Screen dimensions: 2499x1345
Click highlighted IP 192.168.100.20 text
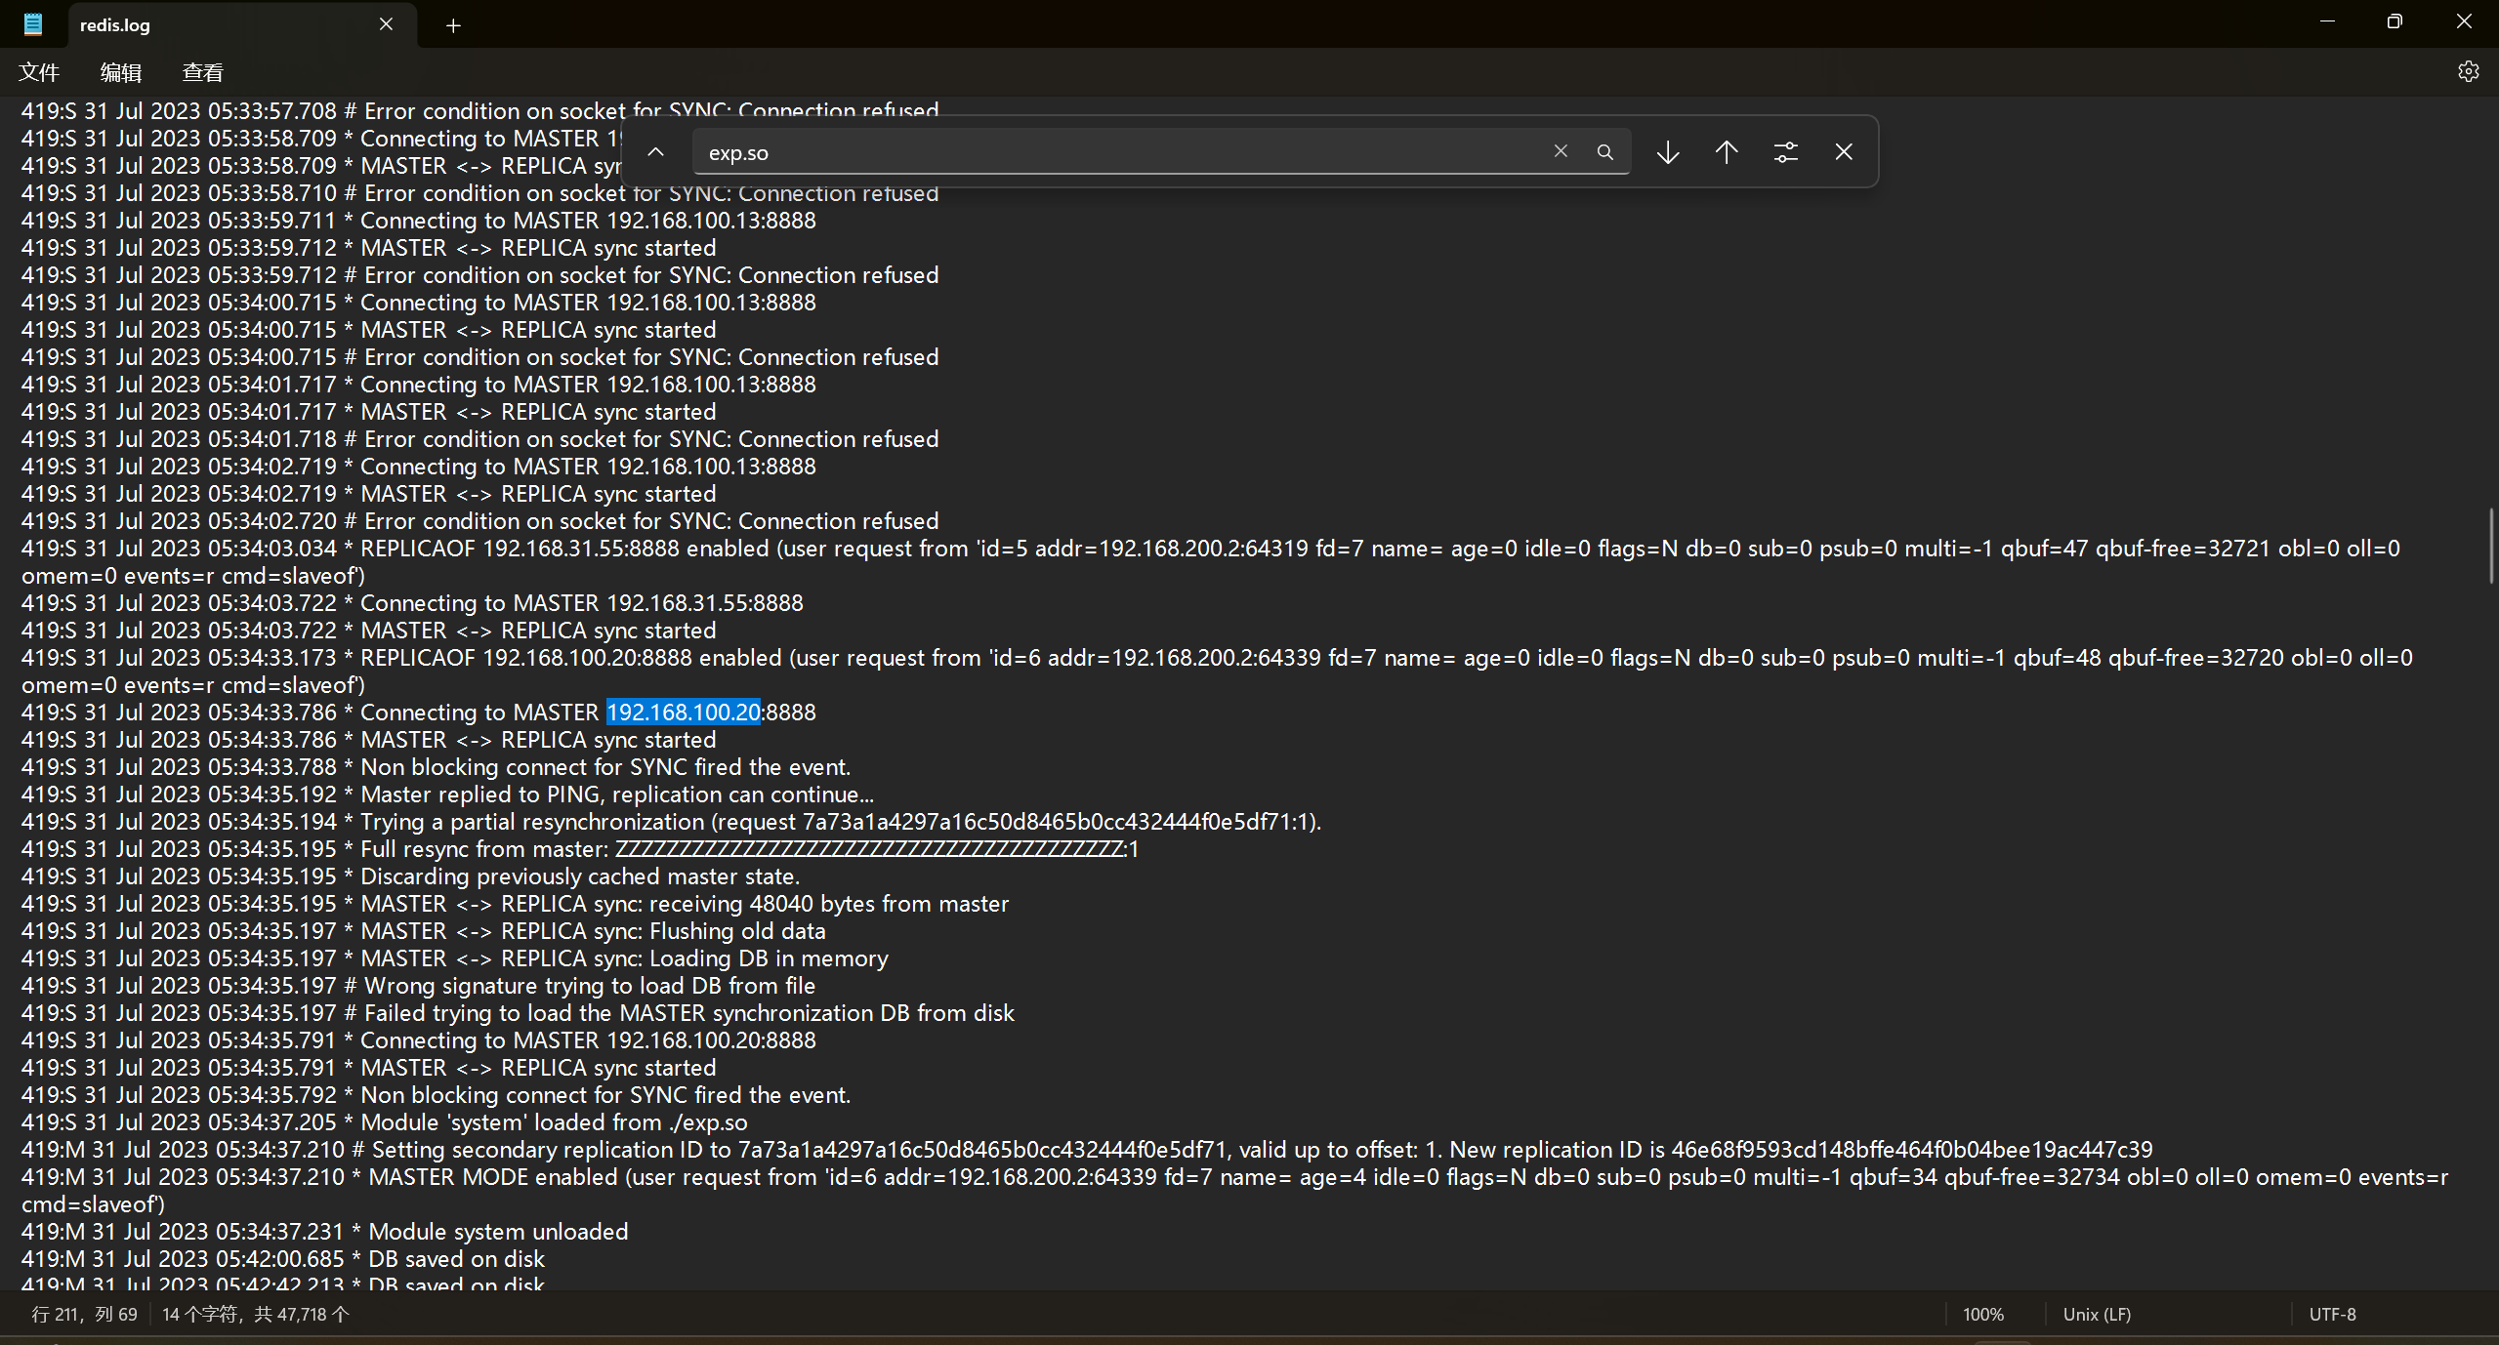click(684, 713)
